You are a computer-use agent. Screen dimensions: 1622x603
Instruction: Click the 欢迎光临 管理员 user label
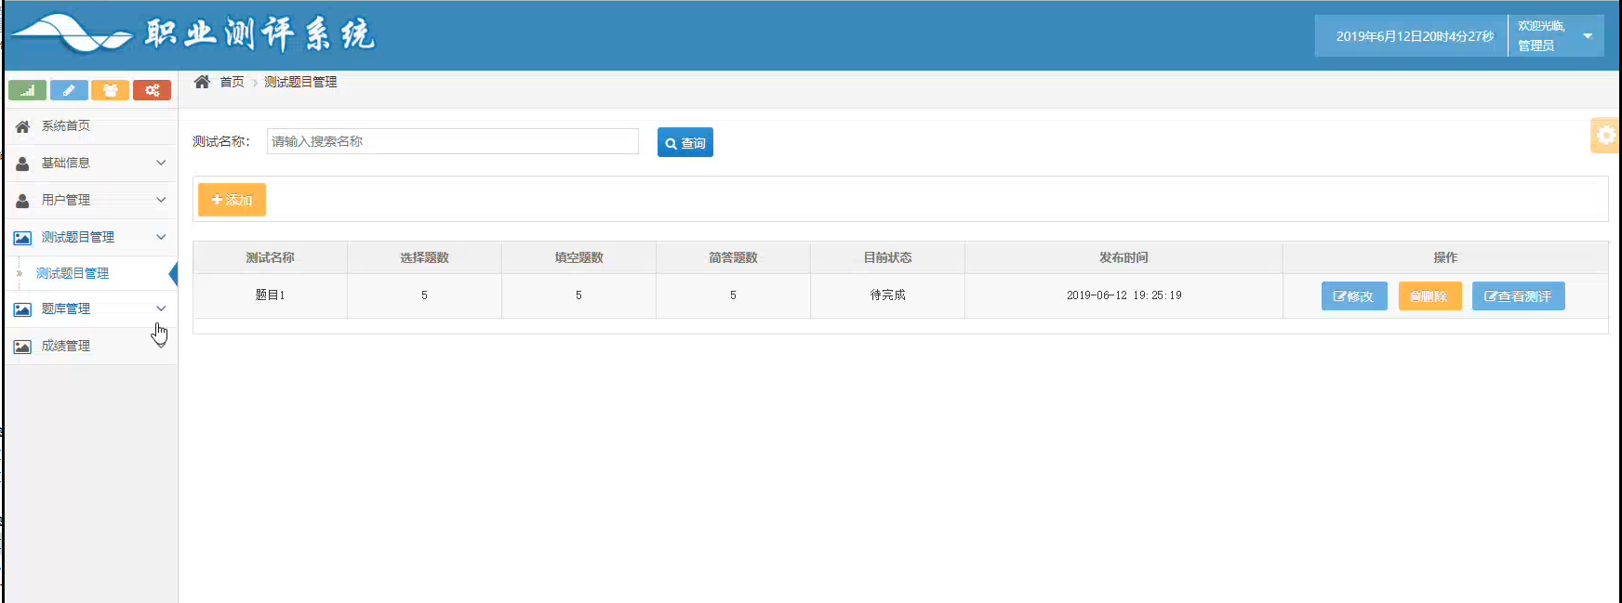[1541, 35]
